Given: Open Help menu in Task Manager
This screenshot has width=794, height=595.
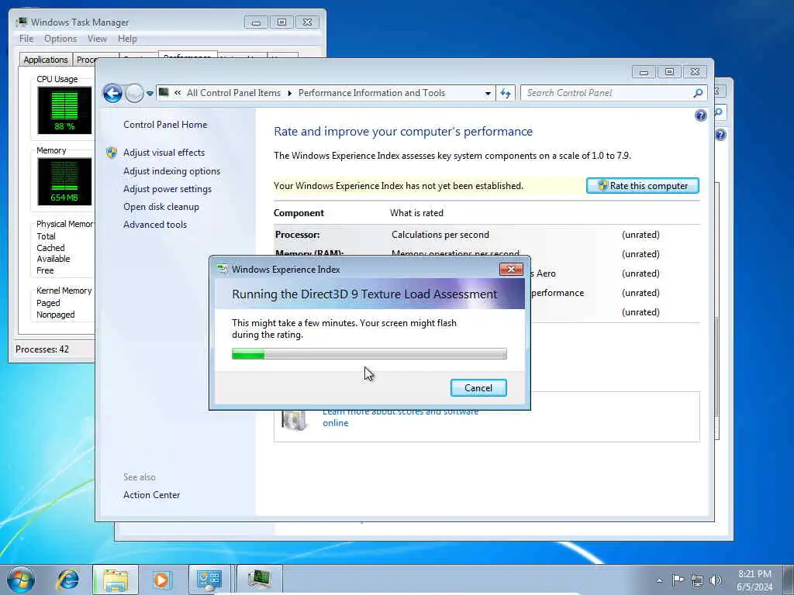Looking at the screenshot, I should pyautogui.click(x=127, y=39).
